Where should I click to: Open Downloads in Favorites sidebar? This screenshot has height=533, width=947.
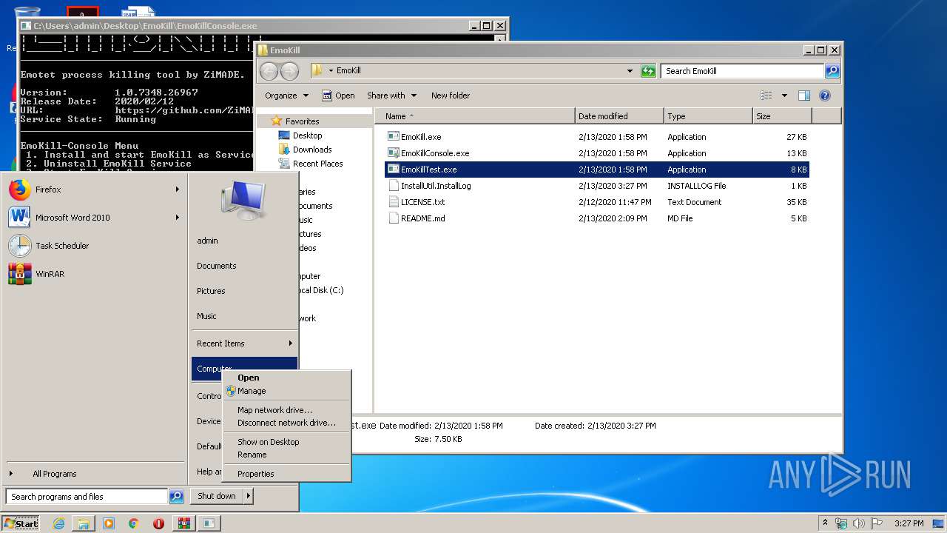311,150
